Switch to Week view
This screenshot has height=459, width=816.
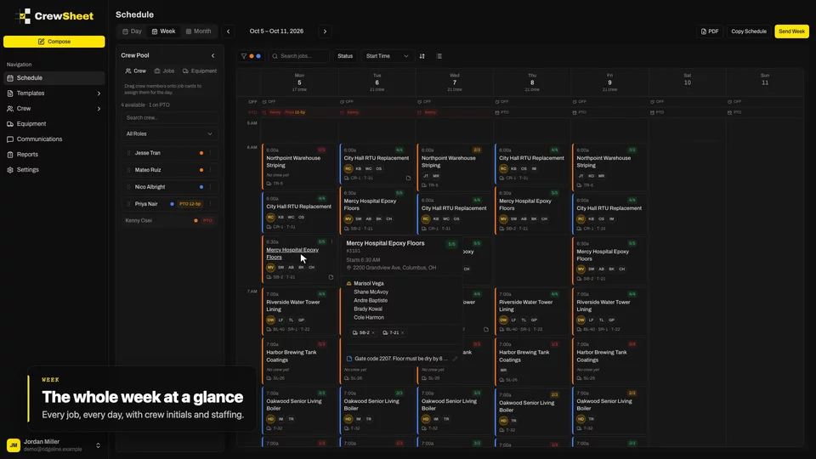click(163, 31)
